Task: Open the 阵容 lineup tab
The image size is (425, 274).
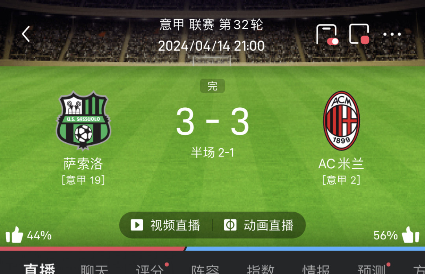Action: (205, 269)
